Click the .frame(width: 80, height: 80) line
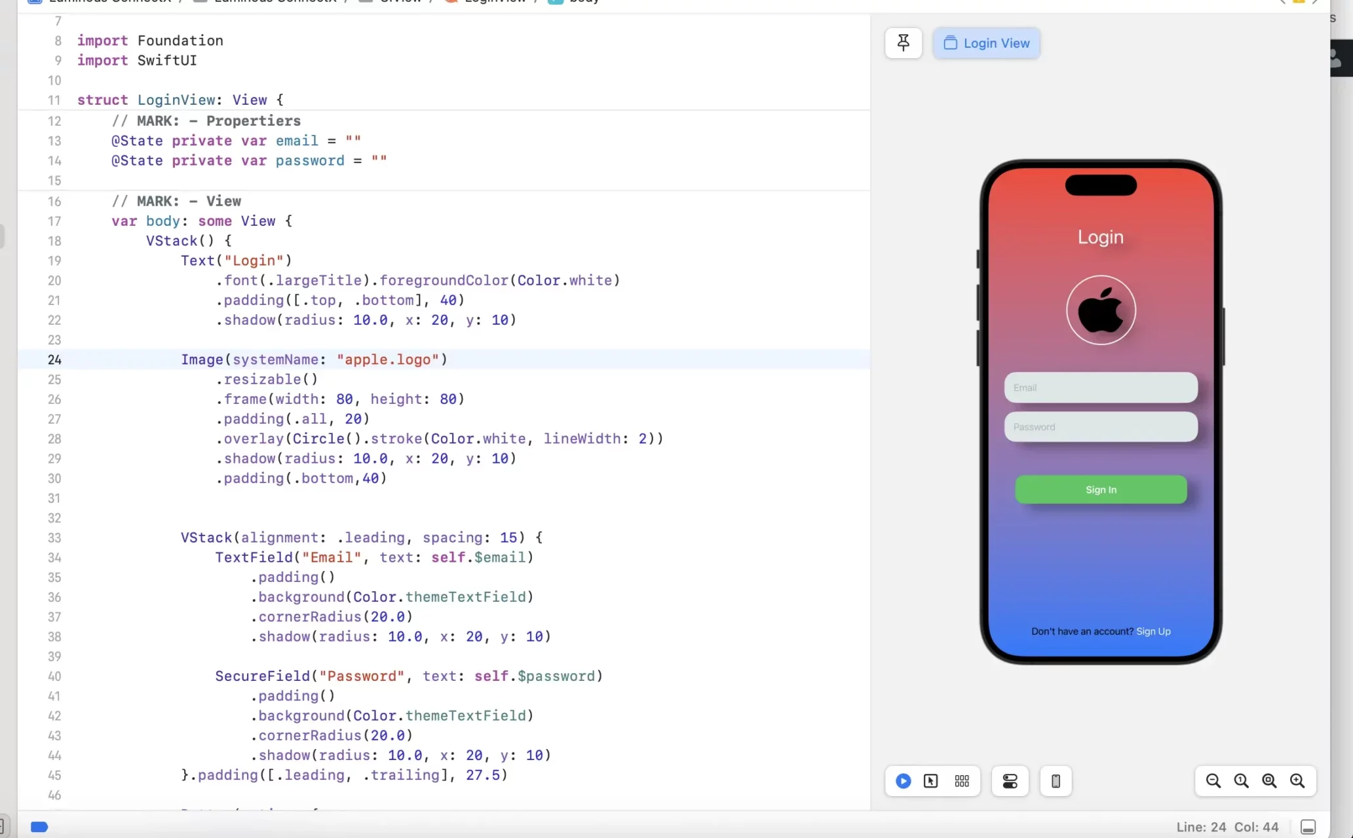1353x838 pixels. (340, 399)
